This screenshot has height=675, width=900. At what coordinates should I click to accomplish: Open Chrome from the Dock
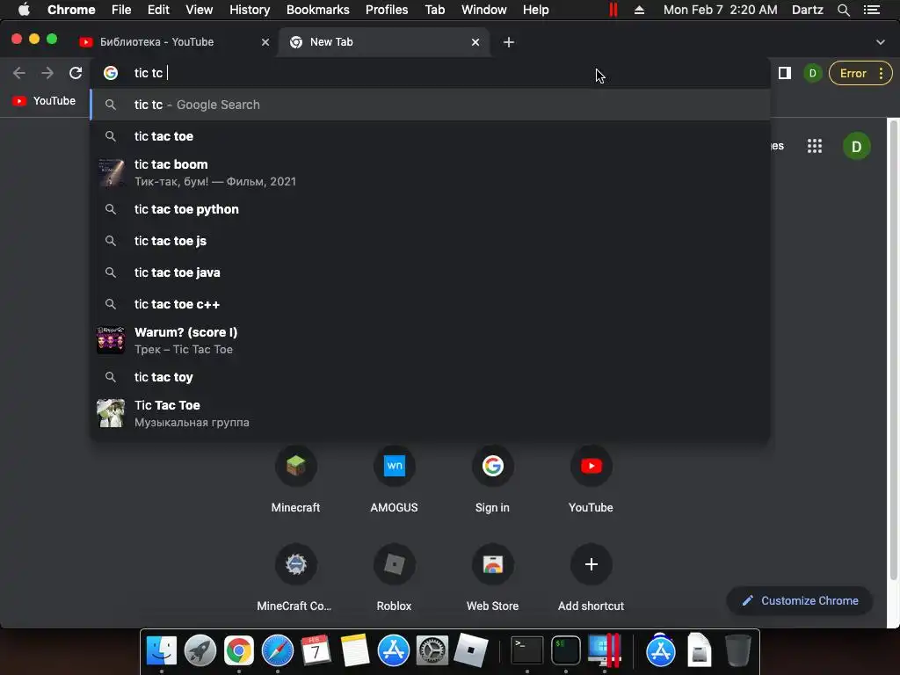point(239,650)
